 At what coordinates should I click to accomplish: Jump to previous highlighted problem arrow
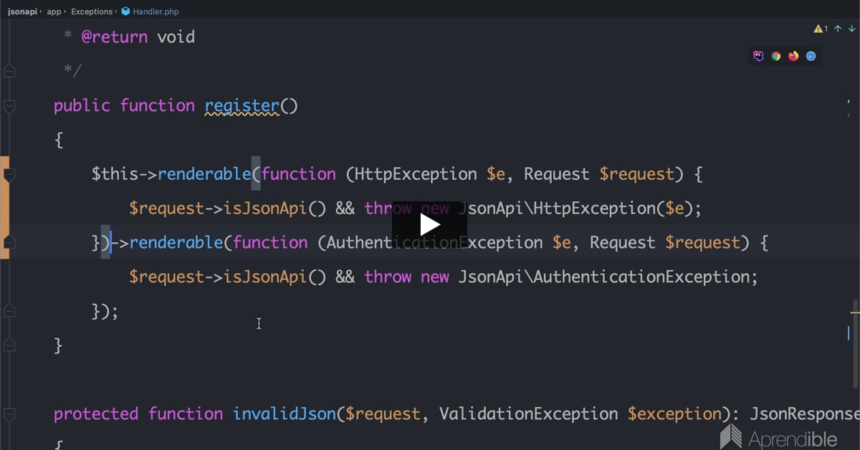click(x=838, y=29)
